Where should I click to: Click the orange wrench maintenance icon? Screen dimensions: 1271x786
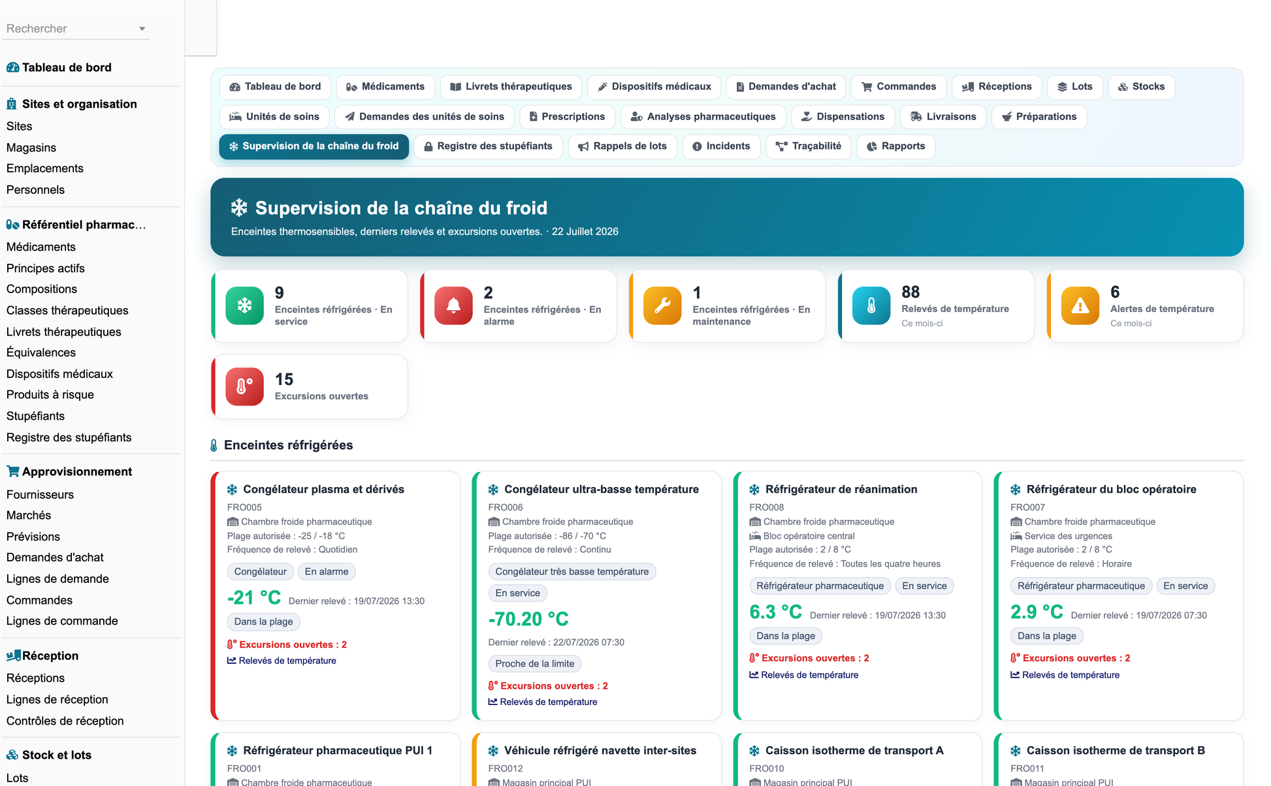662,306
